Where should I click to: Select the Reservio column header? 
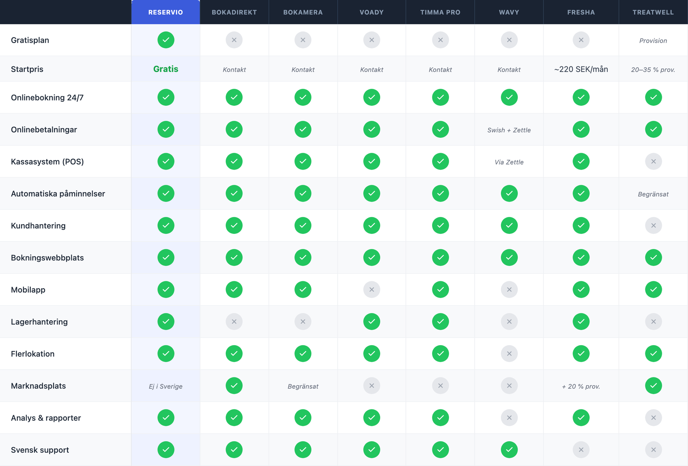166,12
